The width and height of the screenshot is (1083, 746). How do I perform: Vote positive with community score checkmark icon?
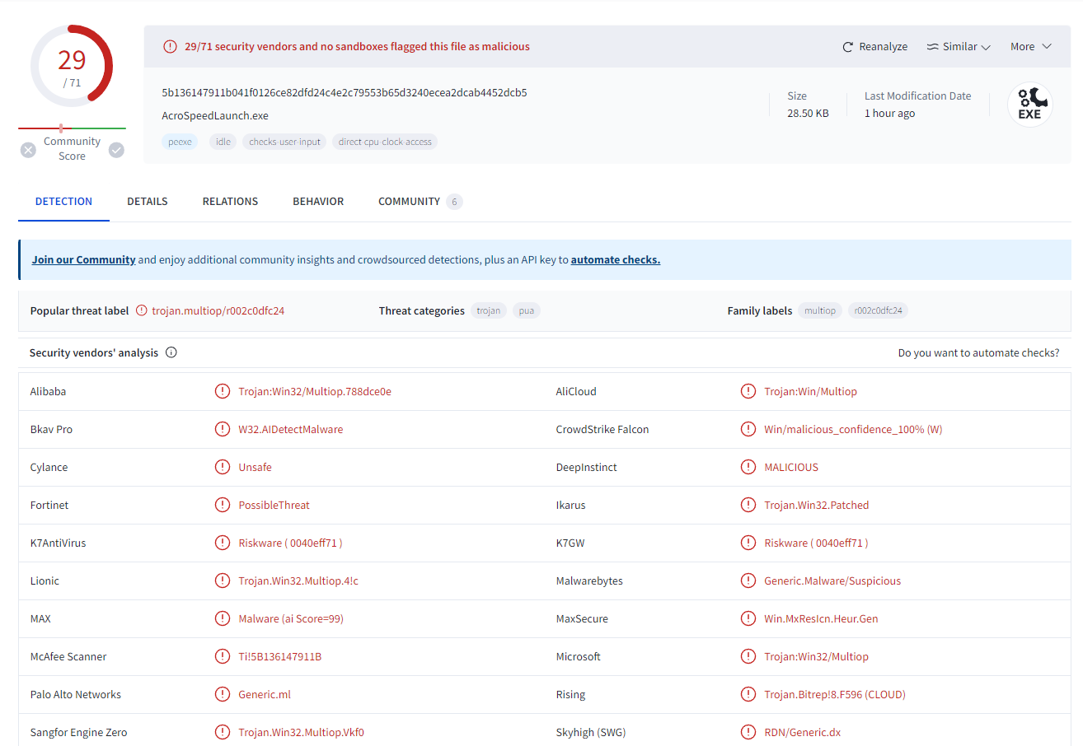pyautogui.click(x=116, y=150)
